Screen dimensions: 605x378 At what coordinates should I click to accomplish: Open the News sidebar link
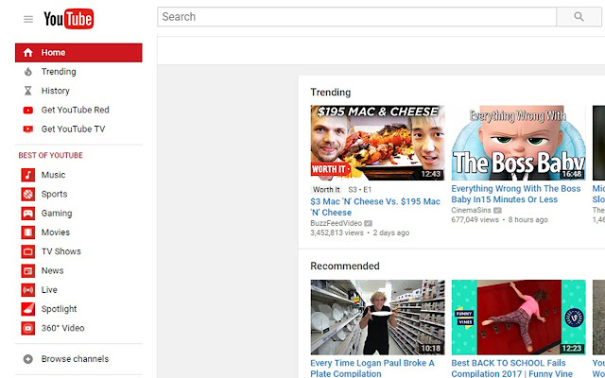click(53, 271)
